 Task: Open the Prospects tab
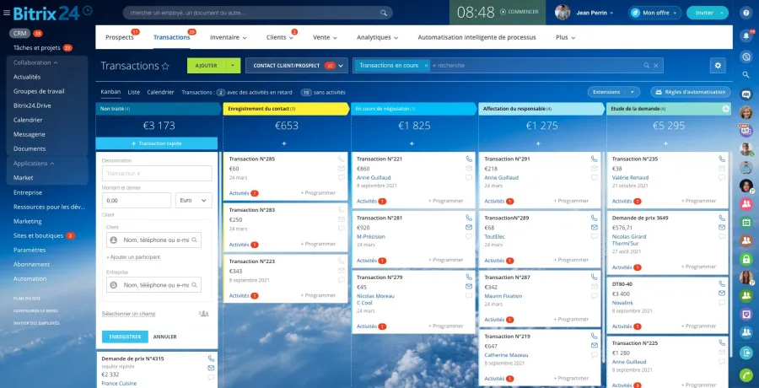pyautogui.click(x=120, y=37)
